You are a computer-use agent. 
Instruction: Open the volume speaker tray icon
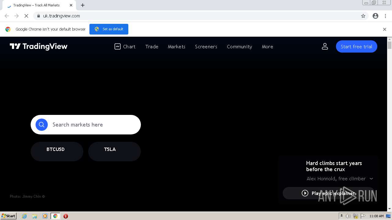coord(348,216)
